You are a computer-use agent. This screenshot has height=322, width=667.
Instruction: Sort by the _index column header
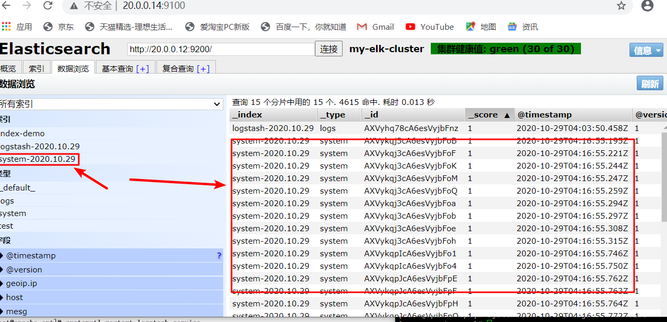[273, 115]
